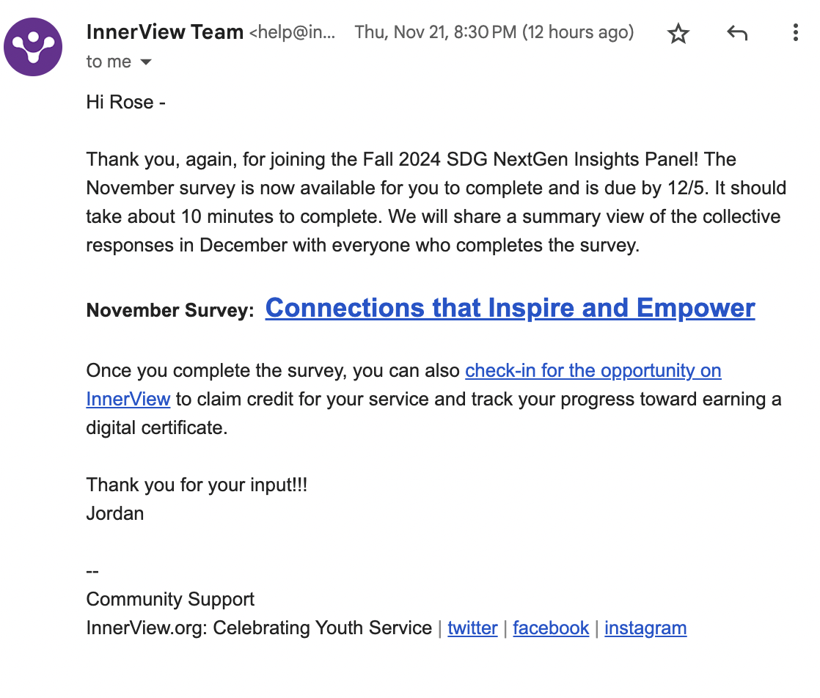The image size is (820, 698).
Task: Open the twitter link in signature
Action: 472,628
